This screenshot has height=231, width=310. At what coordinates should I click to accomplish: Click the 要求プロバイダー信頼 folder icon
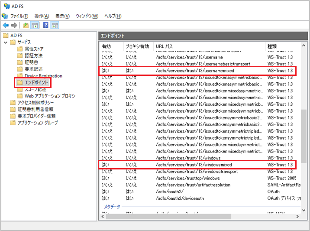point(13,116)
